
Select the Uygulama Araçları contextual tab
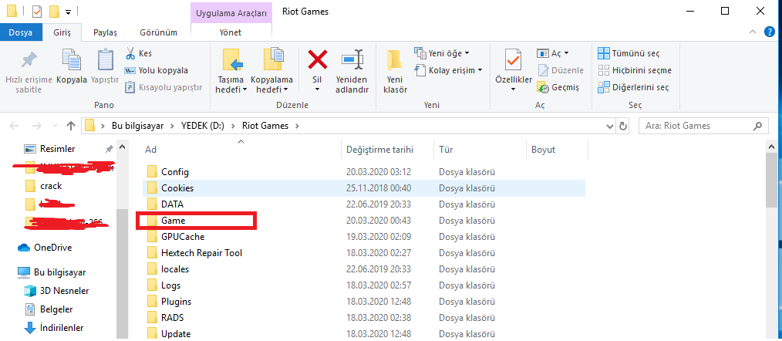(231, 12)
